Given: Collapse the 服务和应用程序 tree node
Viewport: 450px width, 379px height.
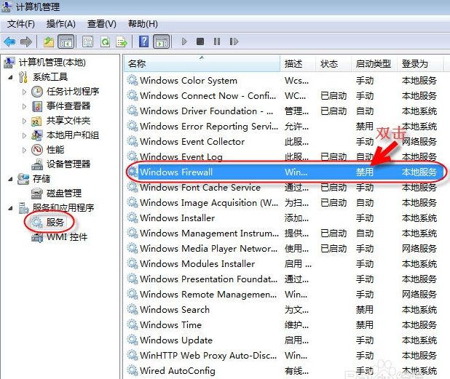Looking at the screenshot, I should pos(11,208).
